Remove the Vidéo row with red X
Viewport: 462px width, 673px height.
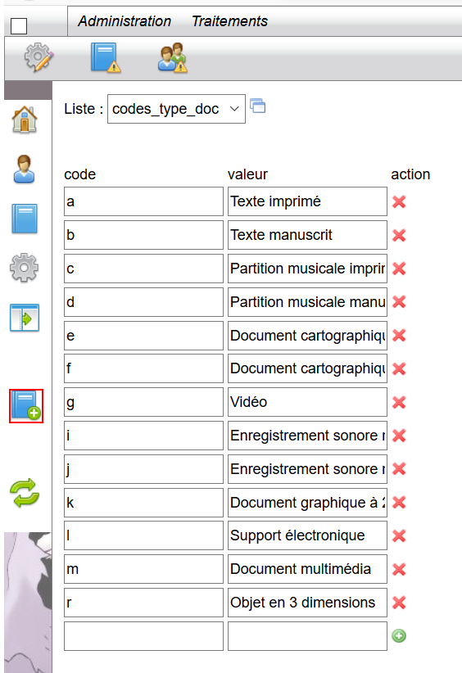click(x=399, y=402)
